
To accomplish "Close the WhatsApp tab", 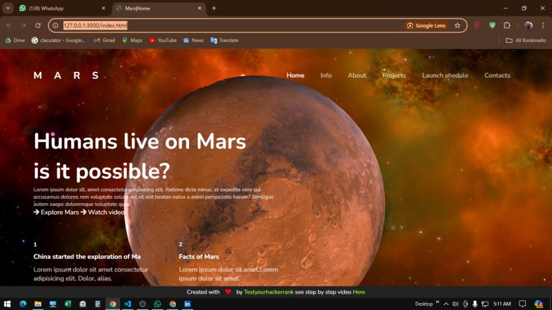I will click(x=103, y=8).
